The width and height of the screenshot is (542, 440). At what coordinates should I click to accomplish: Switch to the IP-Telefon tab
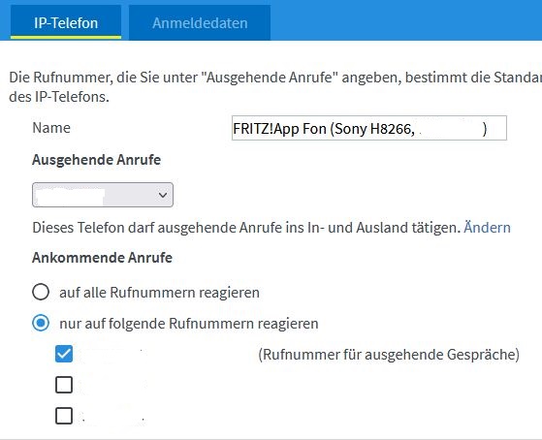point(66,23)
